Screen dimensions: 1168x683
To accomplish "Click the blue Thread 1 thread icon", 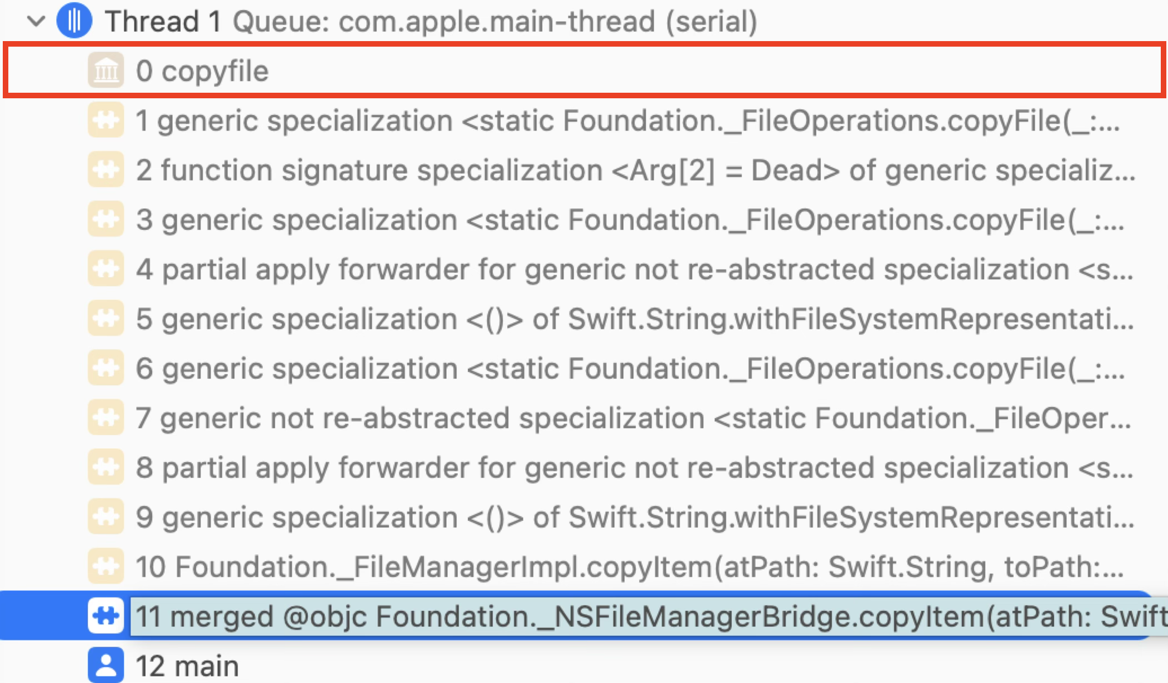I will click(74, 21).
